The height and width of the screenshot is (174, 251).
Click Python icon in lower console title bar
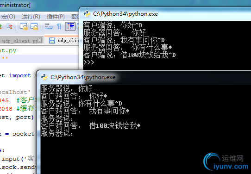coord(44,77)
